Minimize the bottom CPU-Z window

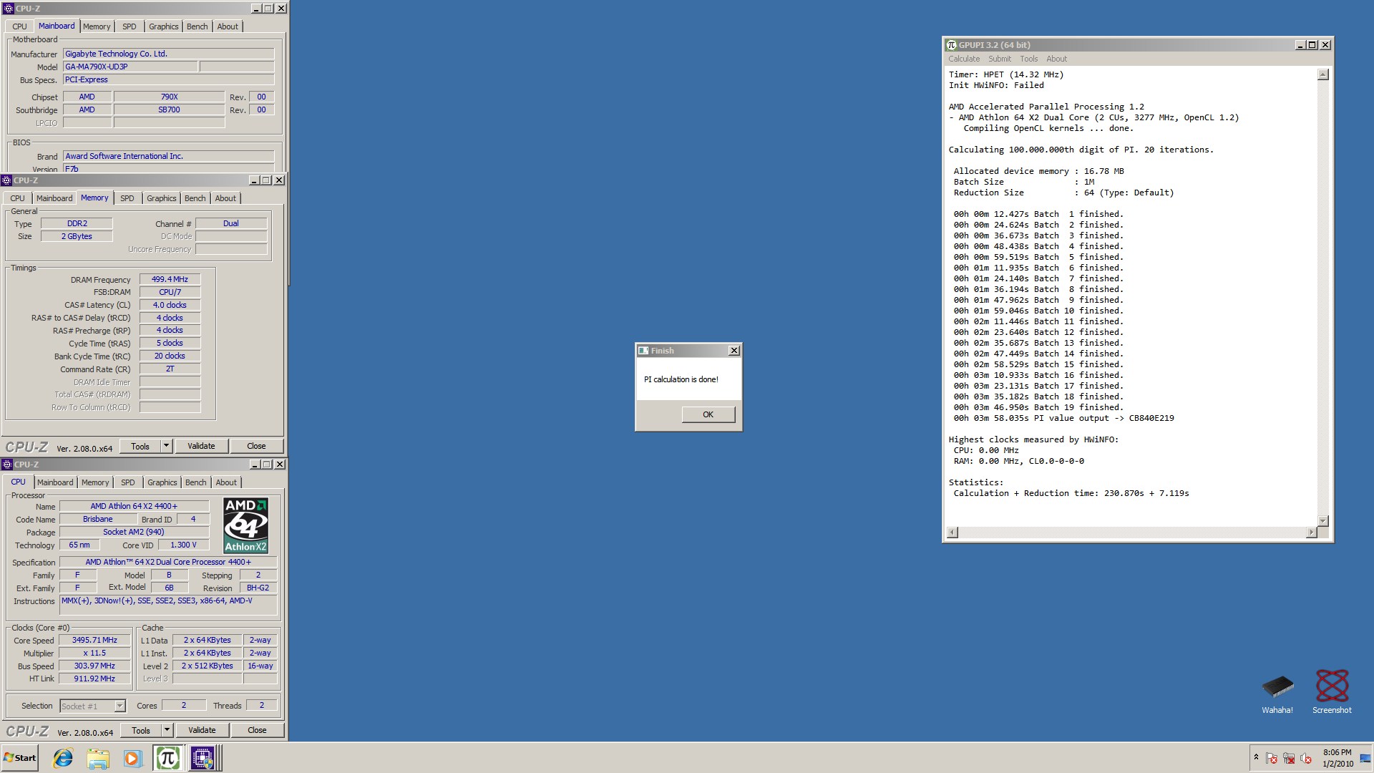tap(255, 465)
